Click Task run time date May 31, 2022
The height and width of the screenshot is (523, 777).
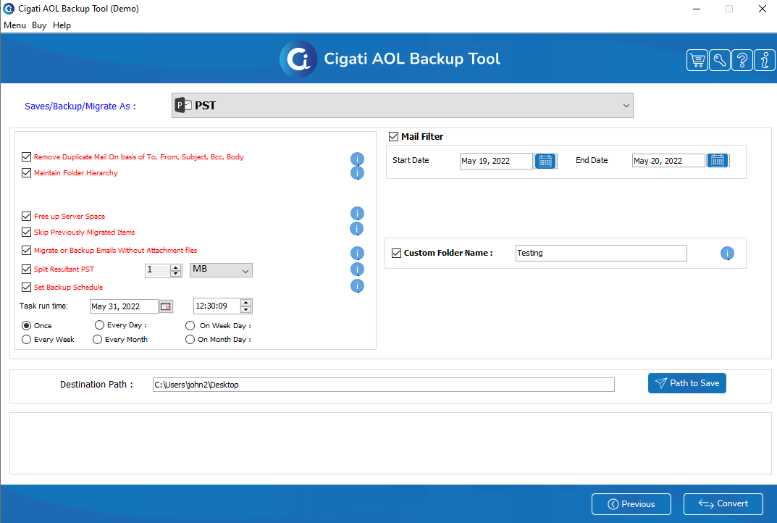[x=124, y=306]
